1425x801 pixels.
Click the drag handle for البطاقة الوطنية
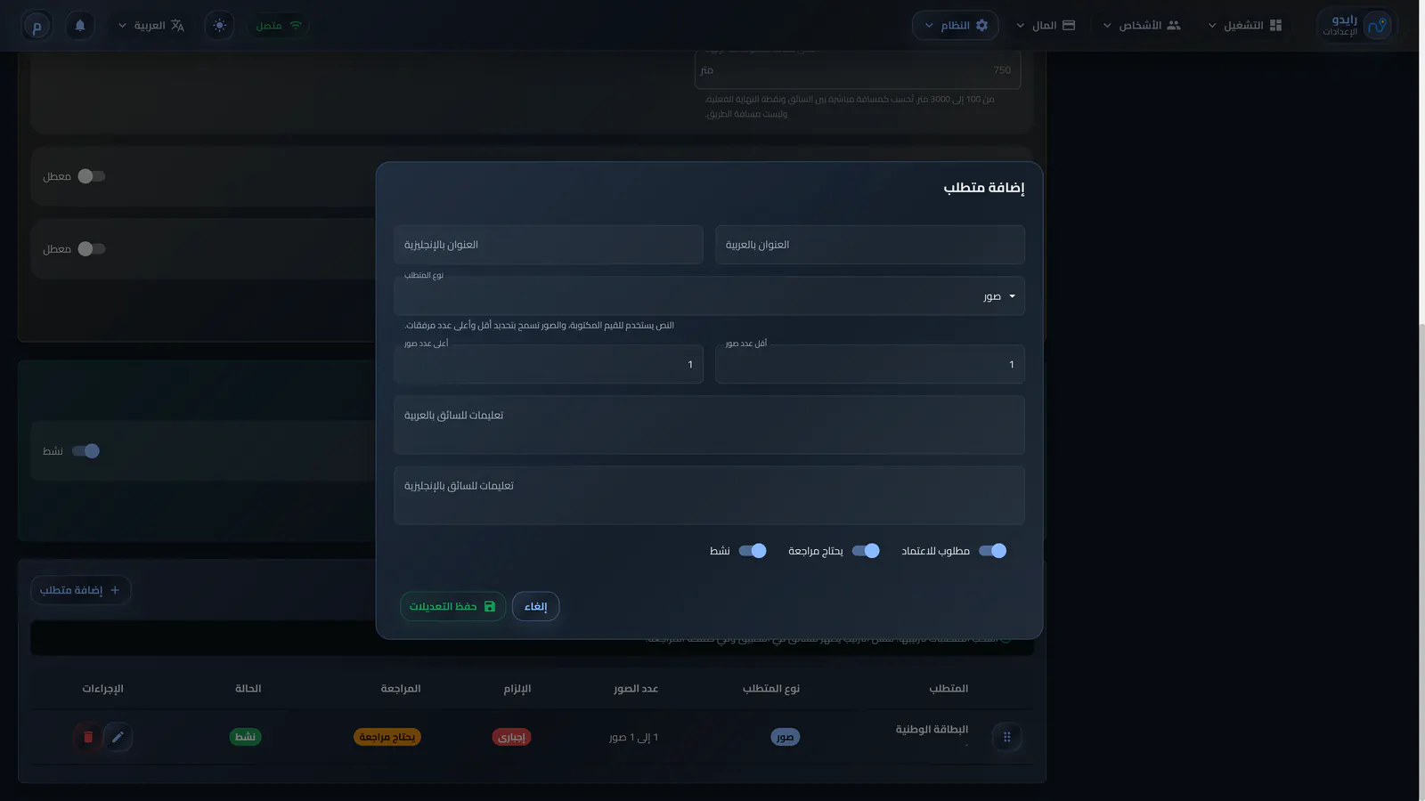(x=1007, y=737)
